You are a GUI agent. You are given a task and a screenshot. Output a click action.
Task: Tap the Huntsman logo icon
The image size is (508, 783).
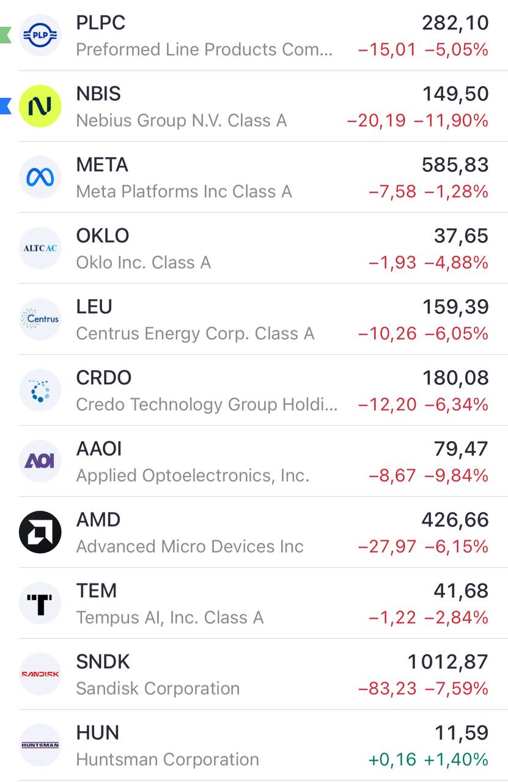coord(40,745)
